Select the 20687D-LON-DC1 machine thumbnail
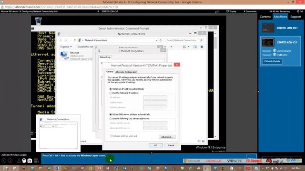 coord(268,28)
